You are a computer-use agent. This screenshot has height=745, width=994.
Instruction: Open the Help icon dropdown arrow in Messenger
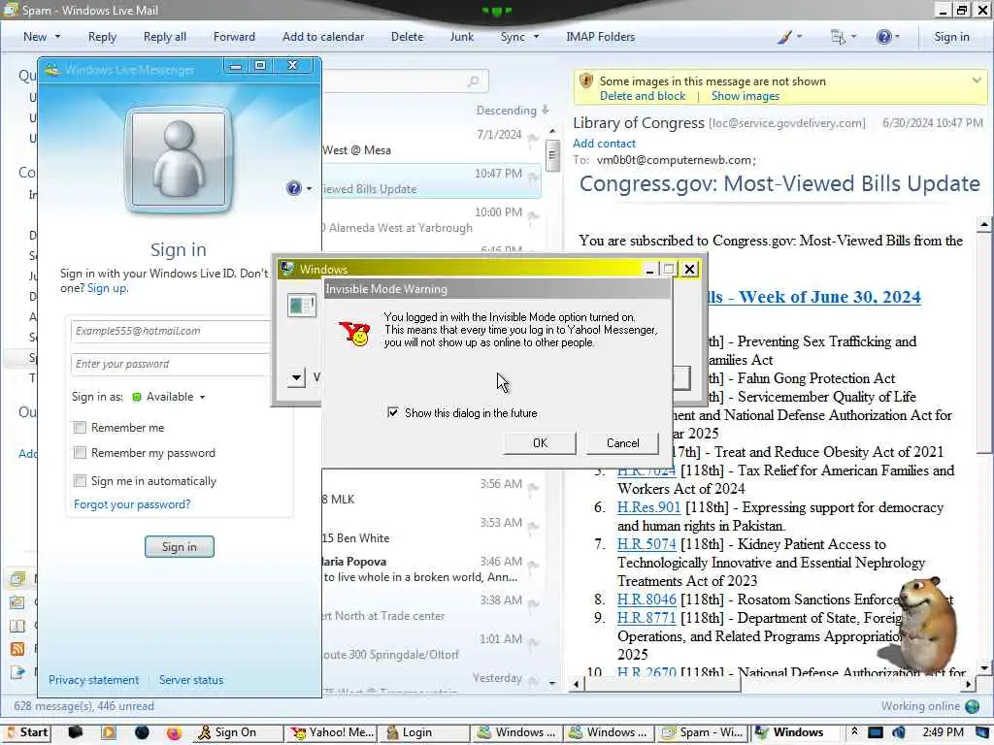click(310, 189)
